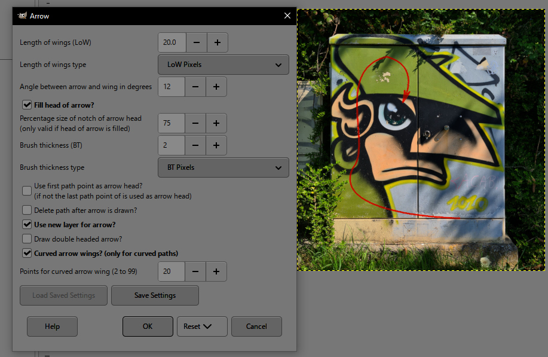Screen dimensions: 548x357
Task: Uncheck Fill head of arrow
Action: click(x=27, y=105)
